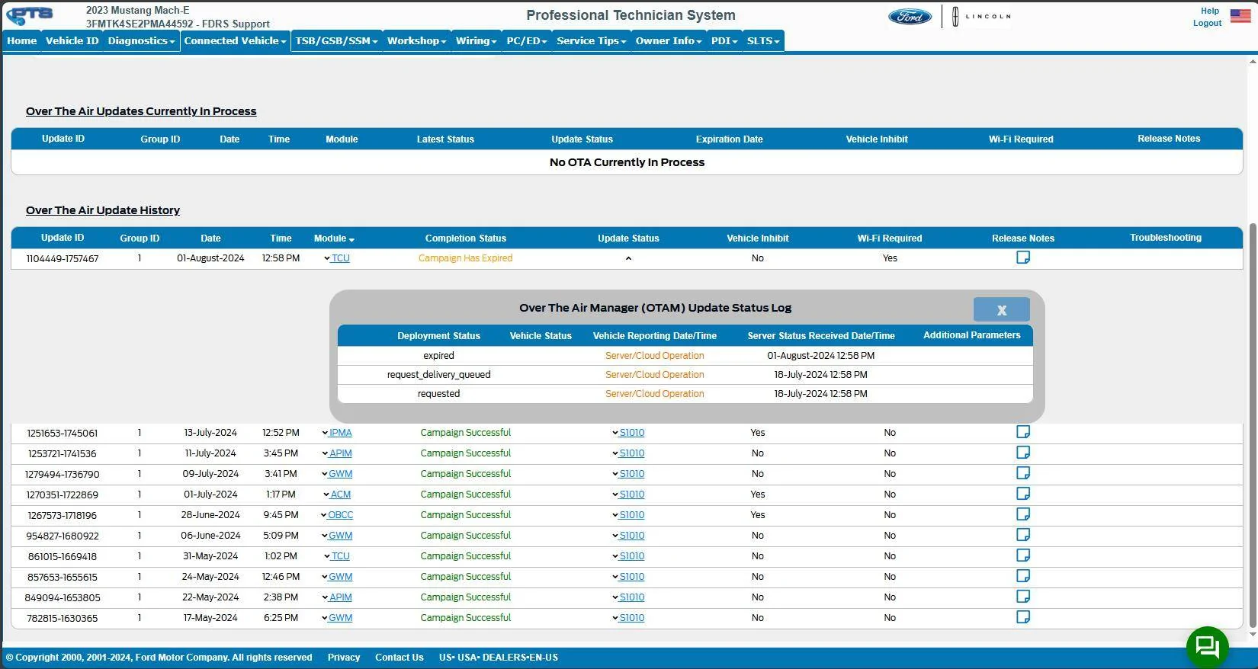Open S1010 status link for ACM row

click(632, 495)
